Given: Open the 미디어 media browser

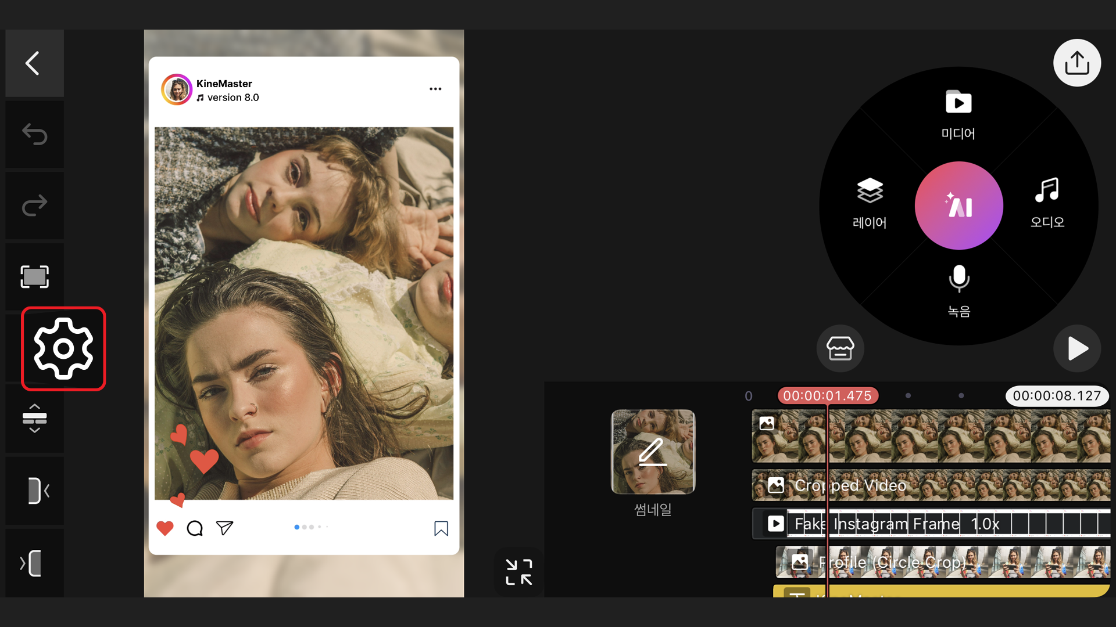Looking at the screenshot, I should click(958, 115).
